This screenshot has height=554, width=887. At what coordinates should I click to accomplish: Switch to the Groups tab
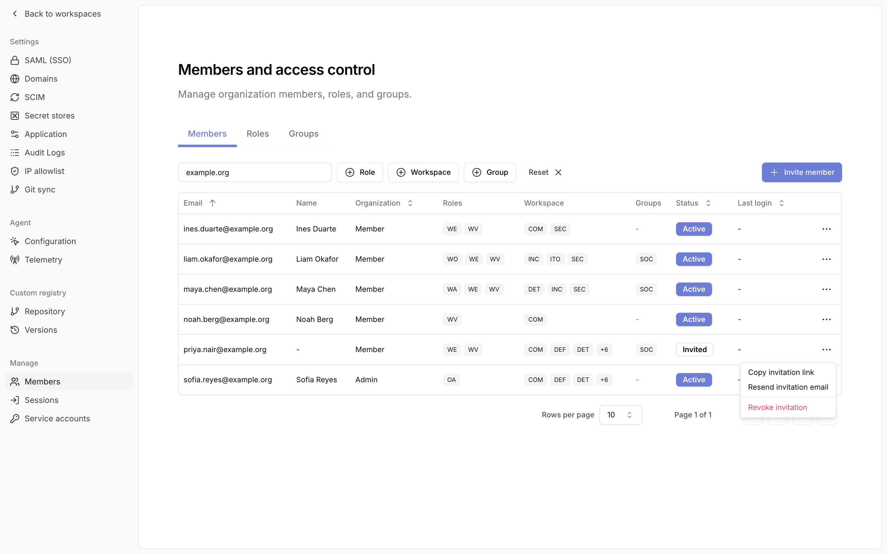pos(303,134)
